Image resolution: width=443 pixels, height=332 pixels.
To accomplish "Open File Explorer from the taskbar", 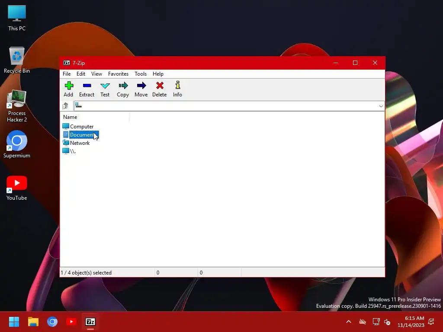I will 33,322.
